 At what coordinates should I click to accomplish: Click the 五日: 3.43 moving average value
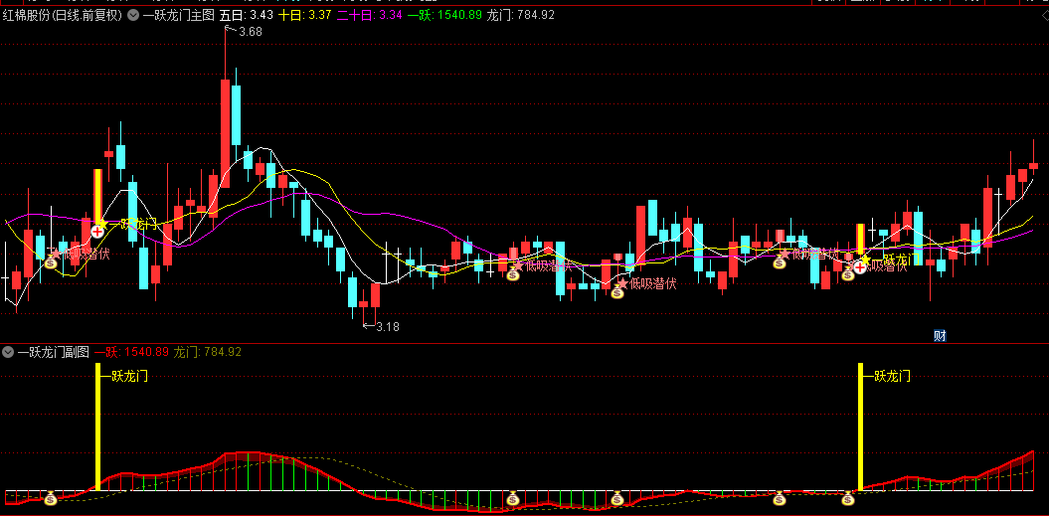click(247, 15)
